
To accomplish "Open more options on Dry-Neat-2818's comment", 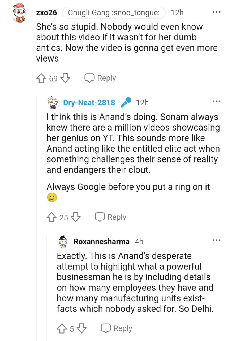I will coord(217,102).
